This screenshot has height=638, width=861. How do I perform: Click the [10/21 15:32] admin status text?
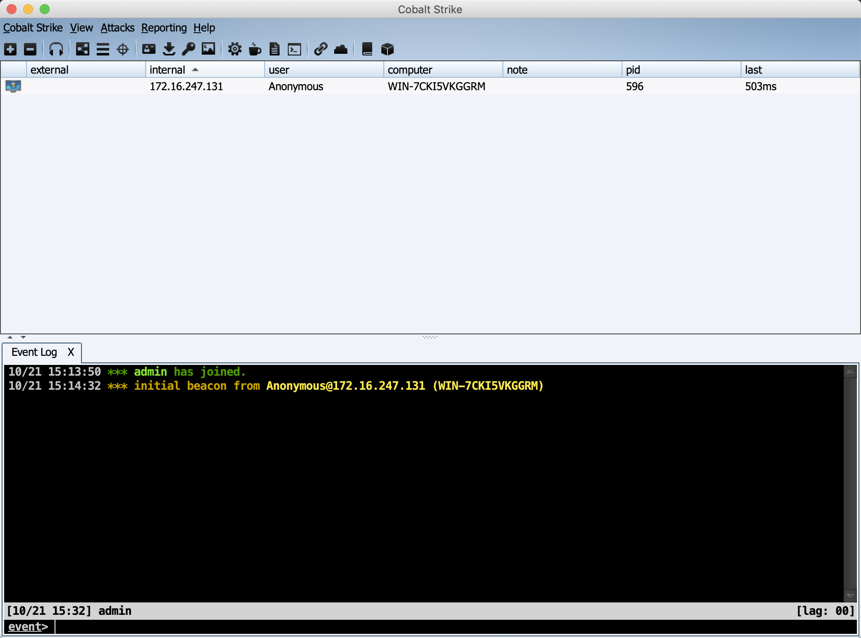click(x=69, y=611)
